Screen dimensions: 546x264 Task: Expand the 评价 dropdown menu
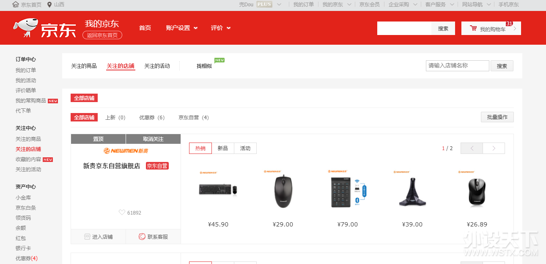221,28
